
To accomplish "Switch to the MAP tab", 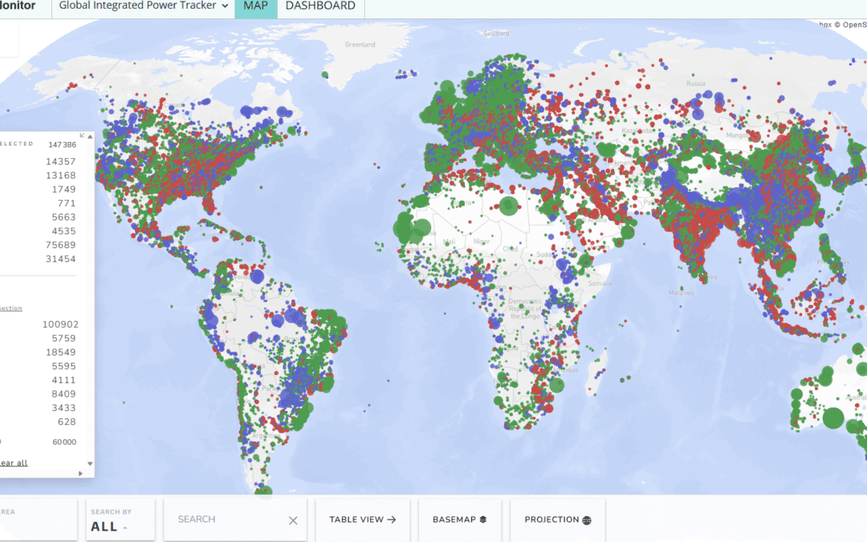I will click(255, 6).
